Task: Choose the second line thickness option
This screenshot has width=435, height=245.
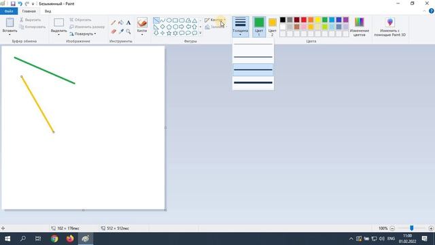Action: 253,57
